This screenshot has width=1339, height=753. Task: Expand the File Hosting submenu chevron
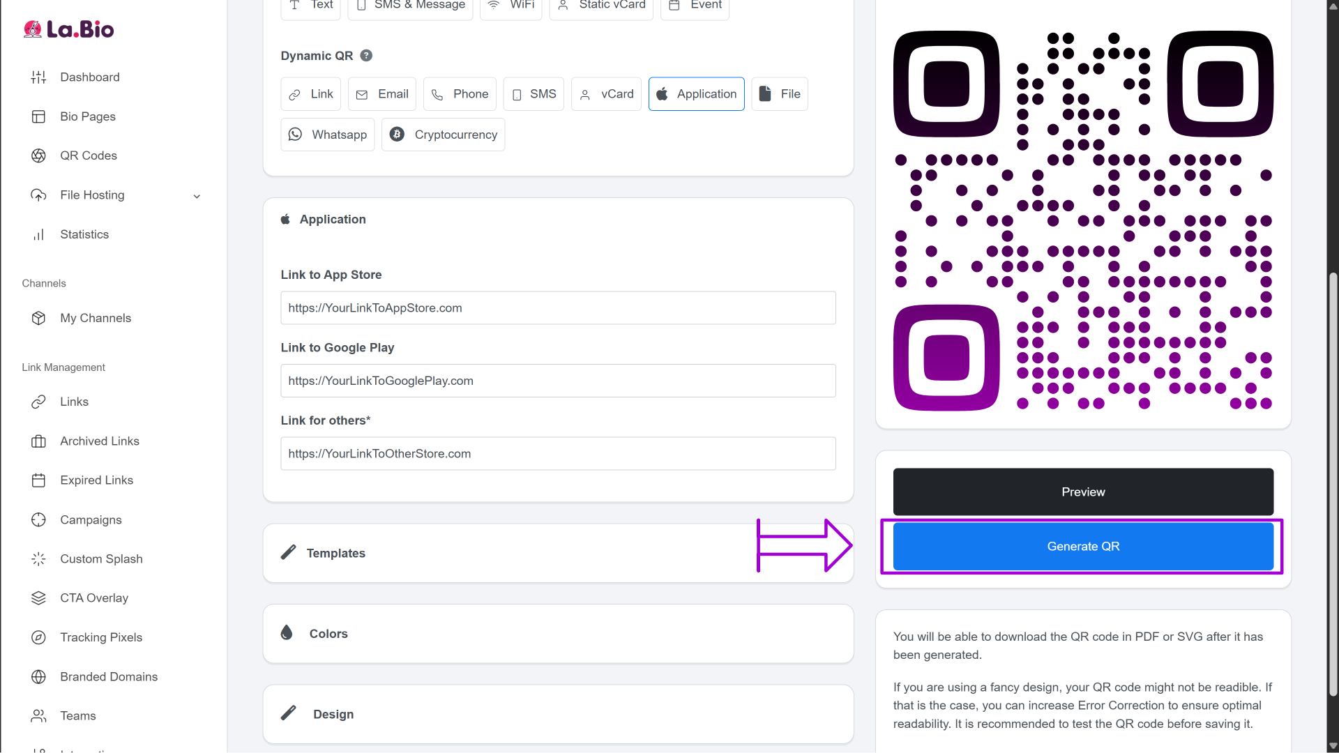click(x=197, y=196)
